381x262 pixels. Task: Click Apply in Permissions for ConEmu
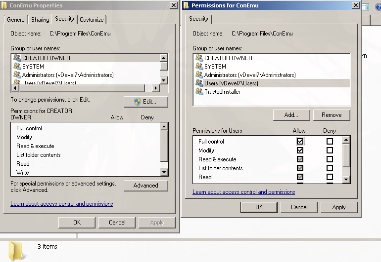[339, 207]
